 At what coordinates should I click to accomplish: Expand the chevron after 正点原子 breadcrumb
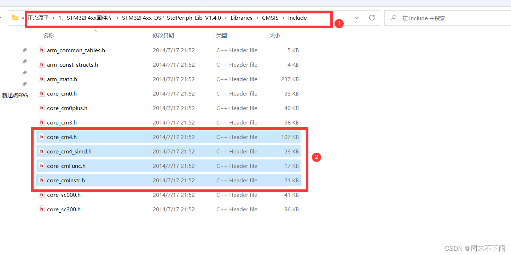53,18
